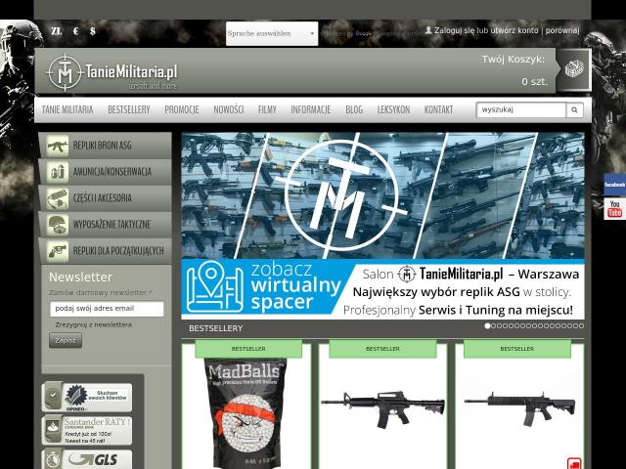
Task: Open the CZĘŚCI I AKCESORIA category
Action: pyautogui.click(x=105, y=198)
